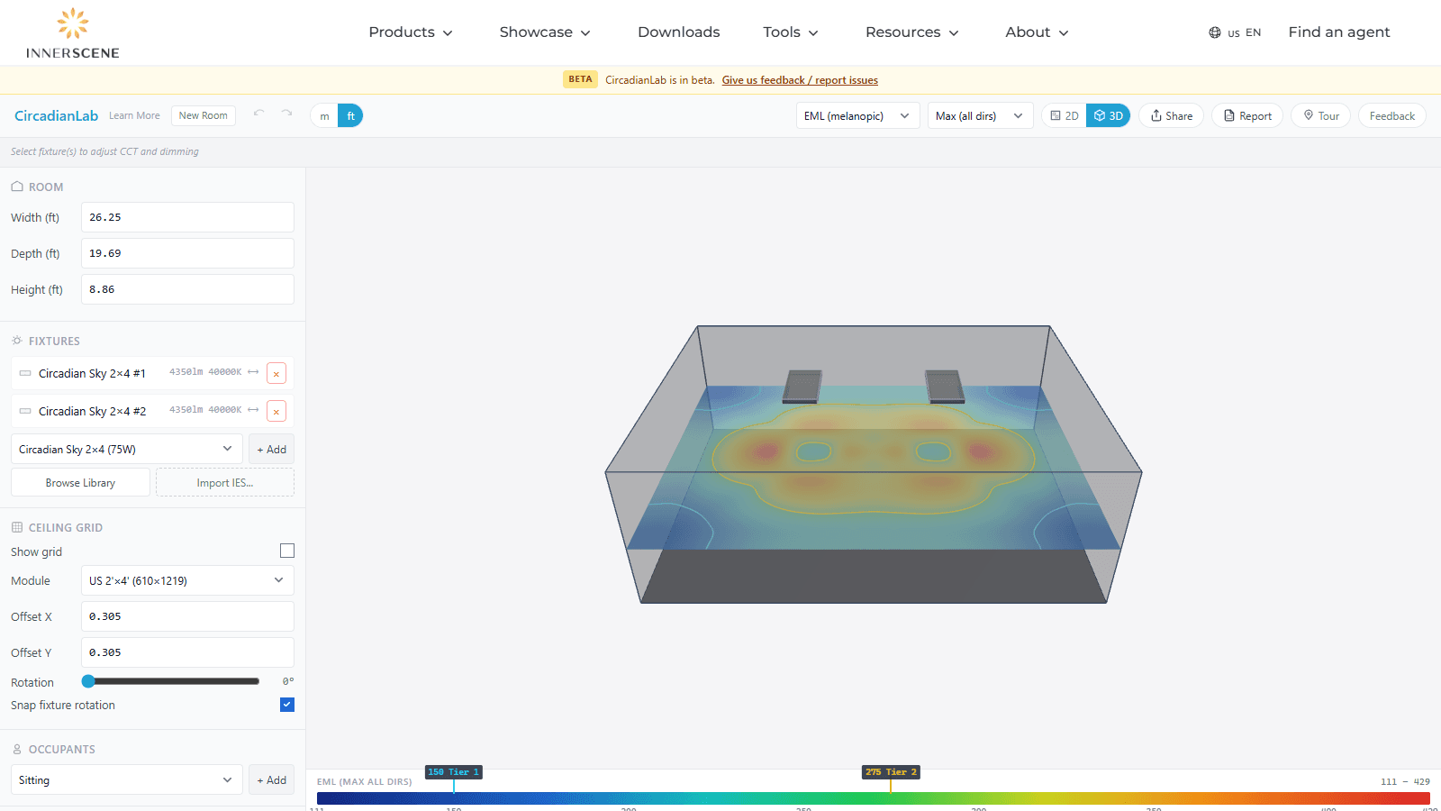1441x811 pixels.
Task: Open fixture type dropdown Circadian Sky 2×4 (75W)
Action: tap(126, 449)
